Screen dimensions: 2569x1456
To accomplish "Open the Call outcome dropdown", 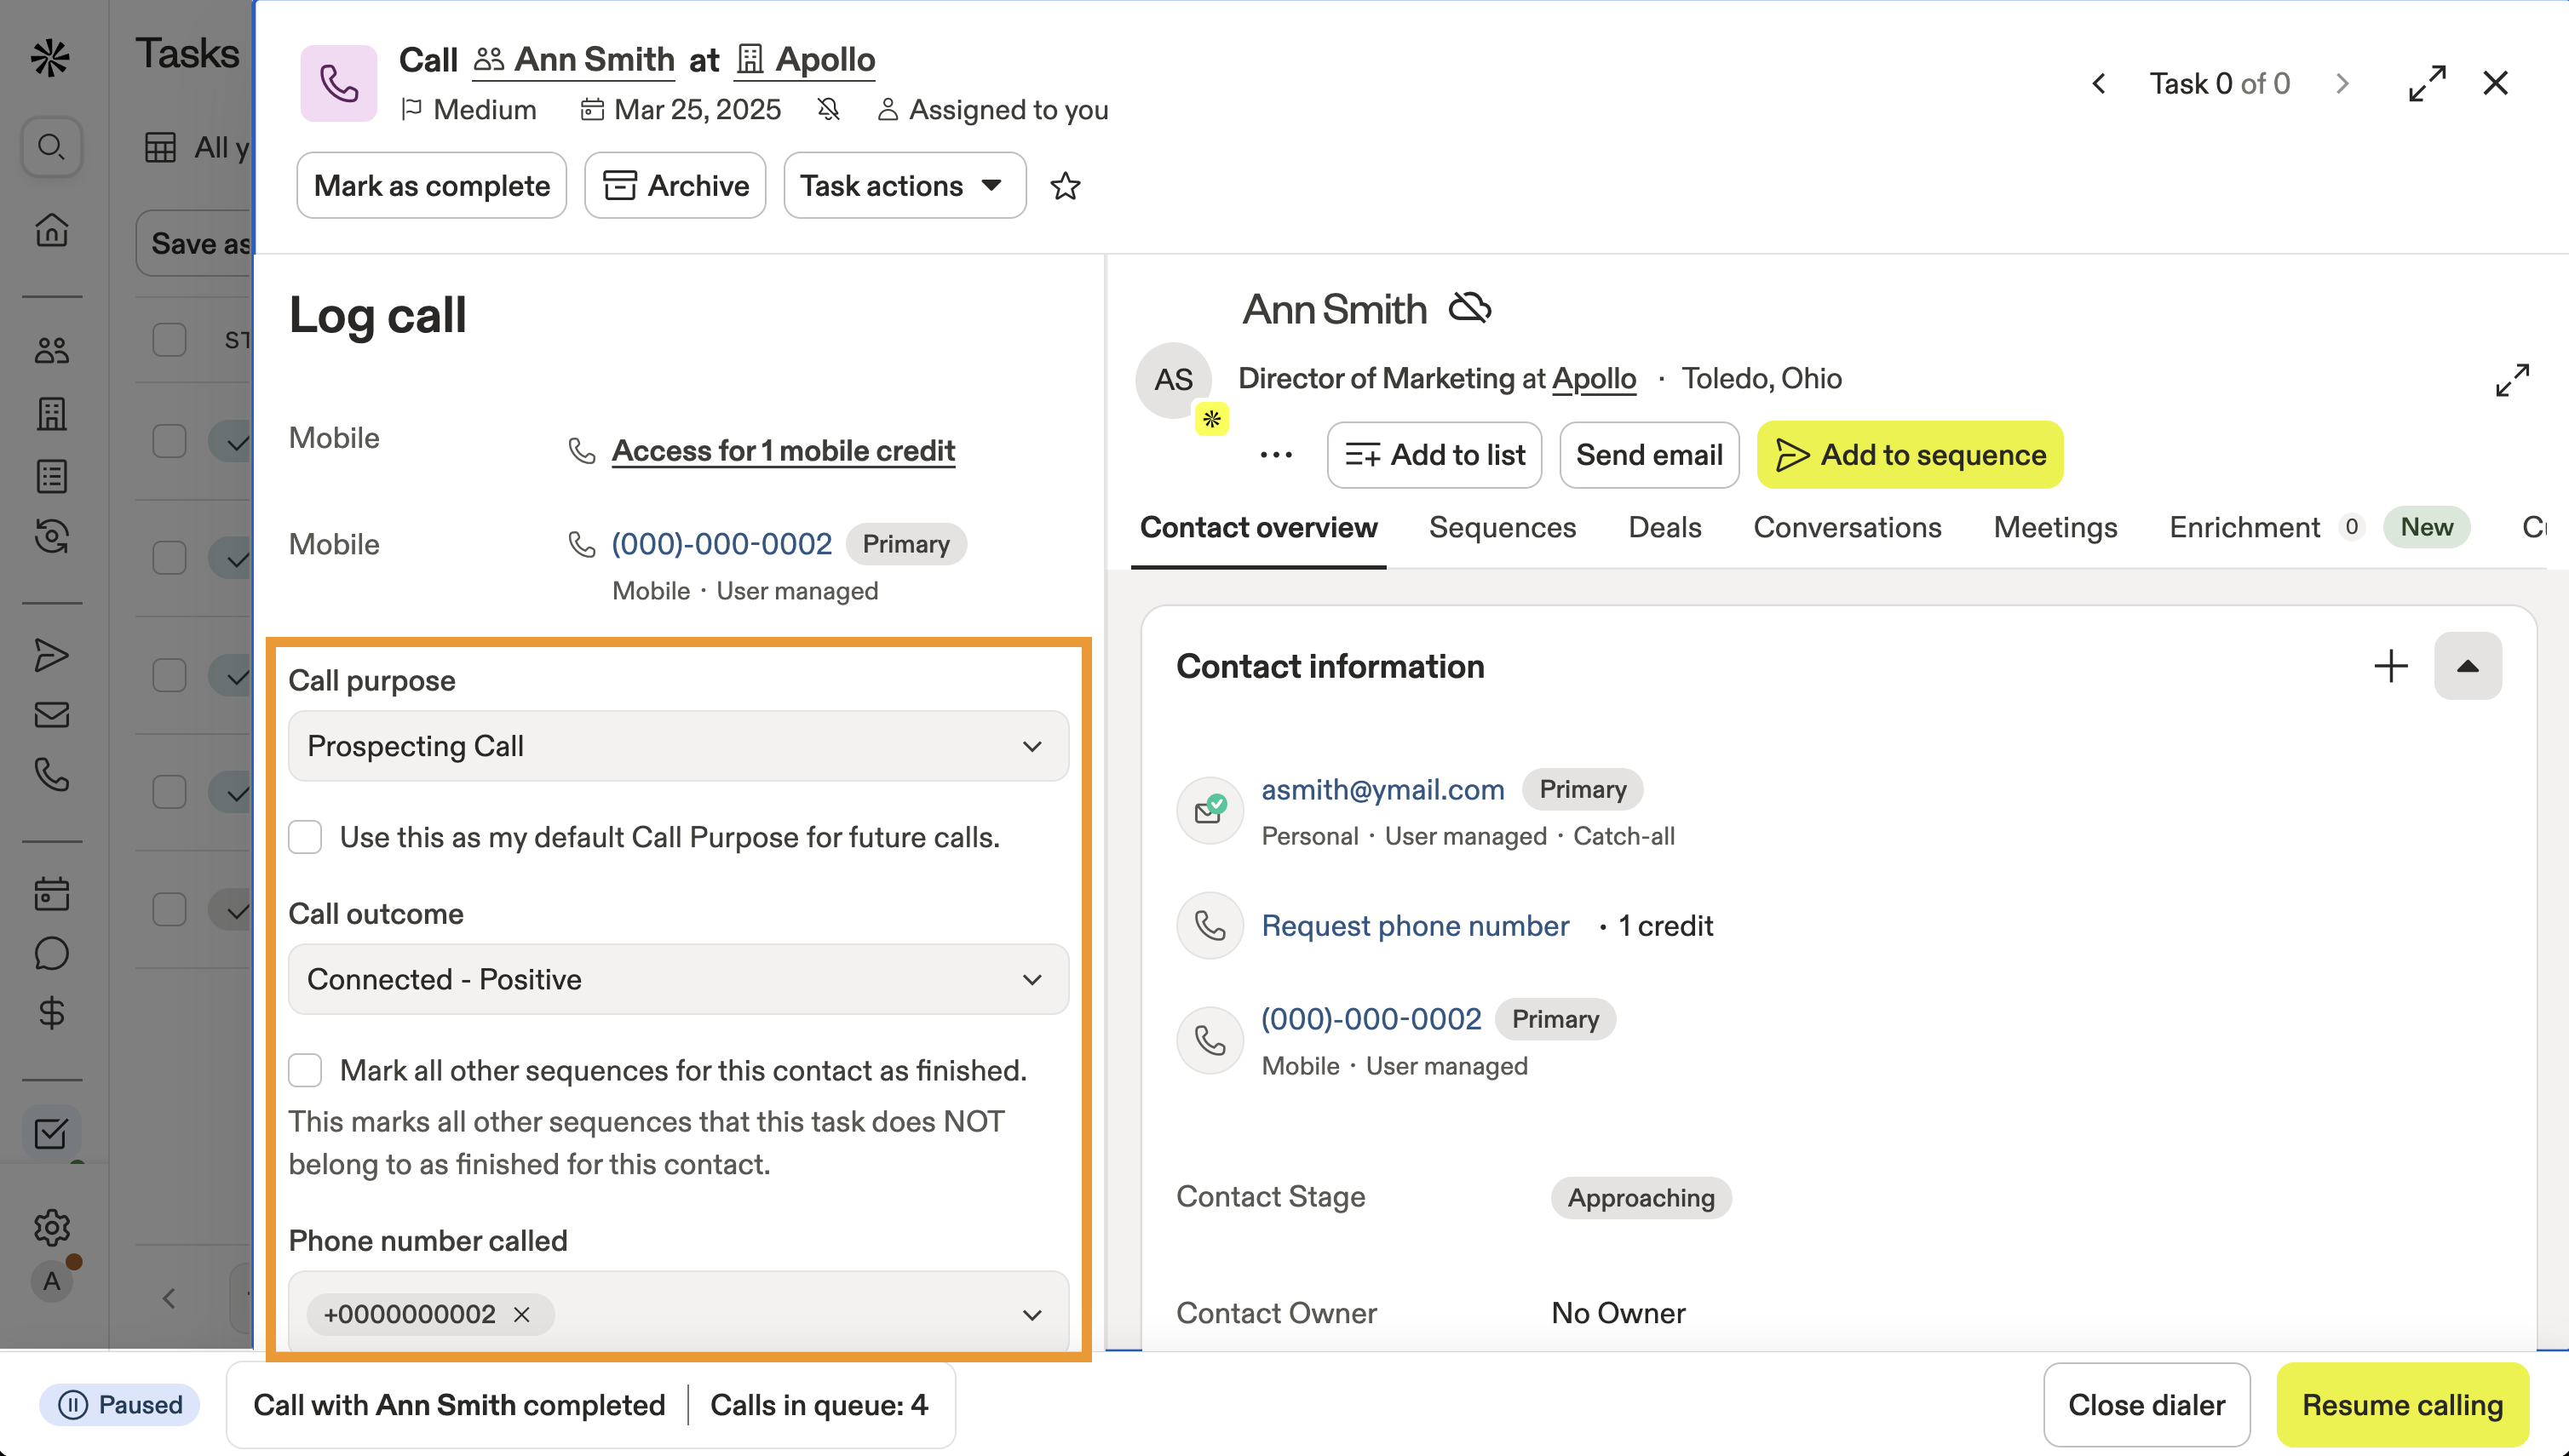I will tap(678, 979).
